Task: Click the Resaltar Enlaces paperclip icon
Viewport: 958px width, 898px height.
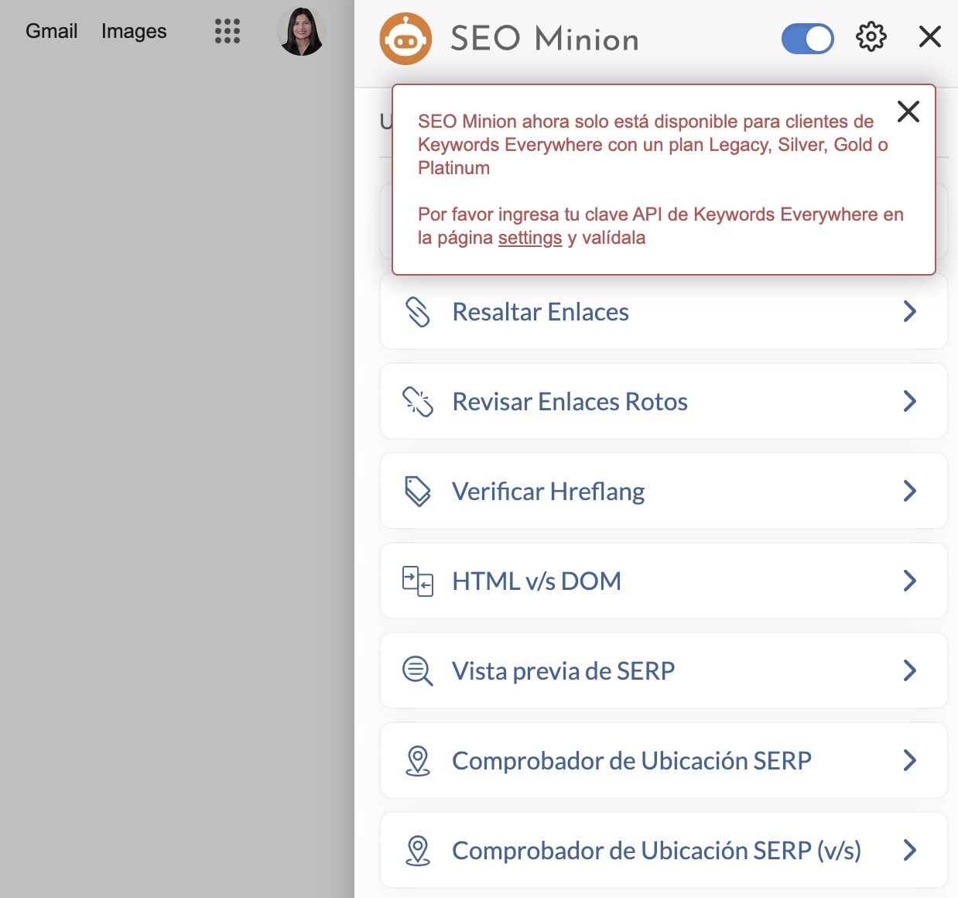Action: pyautogui.click(x=418, y=312)
